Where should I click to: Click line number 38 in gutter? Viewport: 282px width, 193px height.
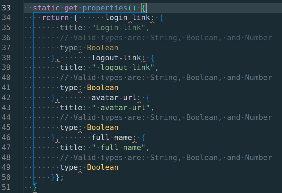click(6, 58)
